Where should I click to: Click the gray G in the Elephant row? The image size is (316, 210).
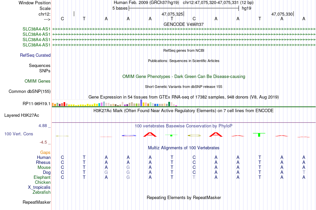coord(128,177)
